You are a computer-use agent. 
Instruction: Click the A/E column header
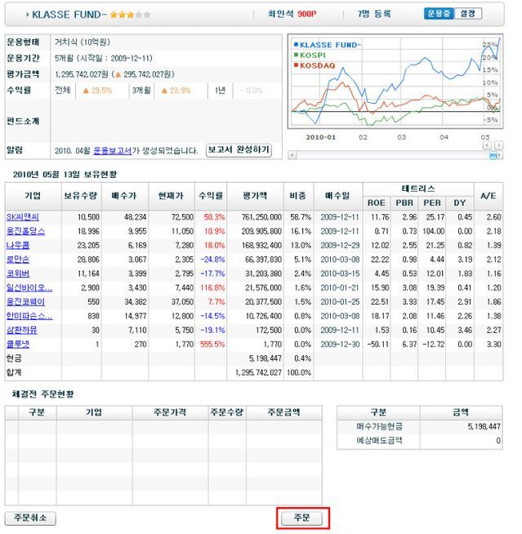[x=489, y=196]
